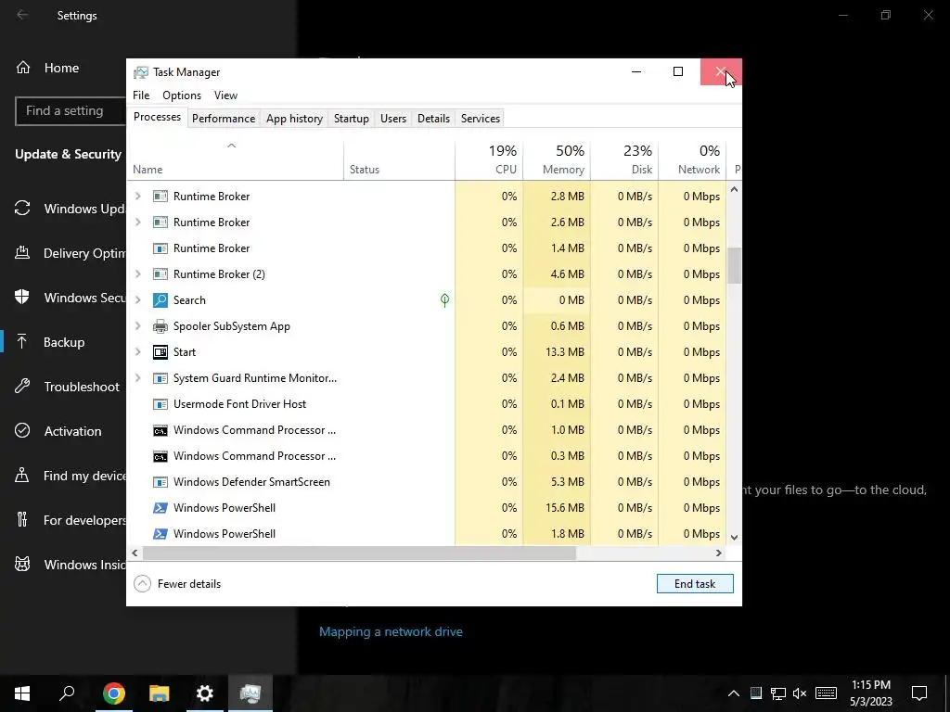Switch to the Details tab
The image size is (950, 712).
tap(434, 119)
